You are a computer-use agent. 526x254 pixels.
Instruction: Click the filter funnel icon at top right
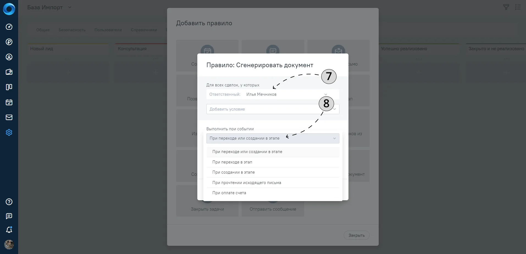pos(506,7)
